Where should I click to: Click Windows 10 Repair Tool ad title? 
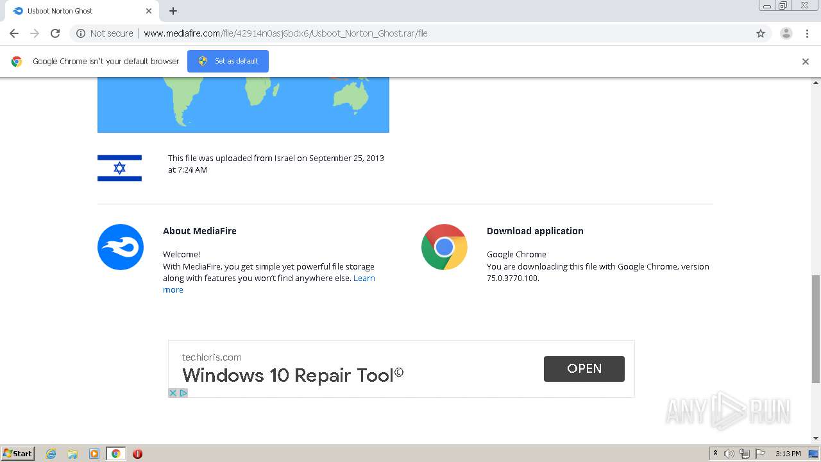(x=293, y=375)
